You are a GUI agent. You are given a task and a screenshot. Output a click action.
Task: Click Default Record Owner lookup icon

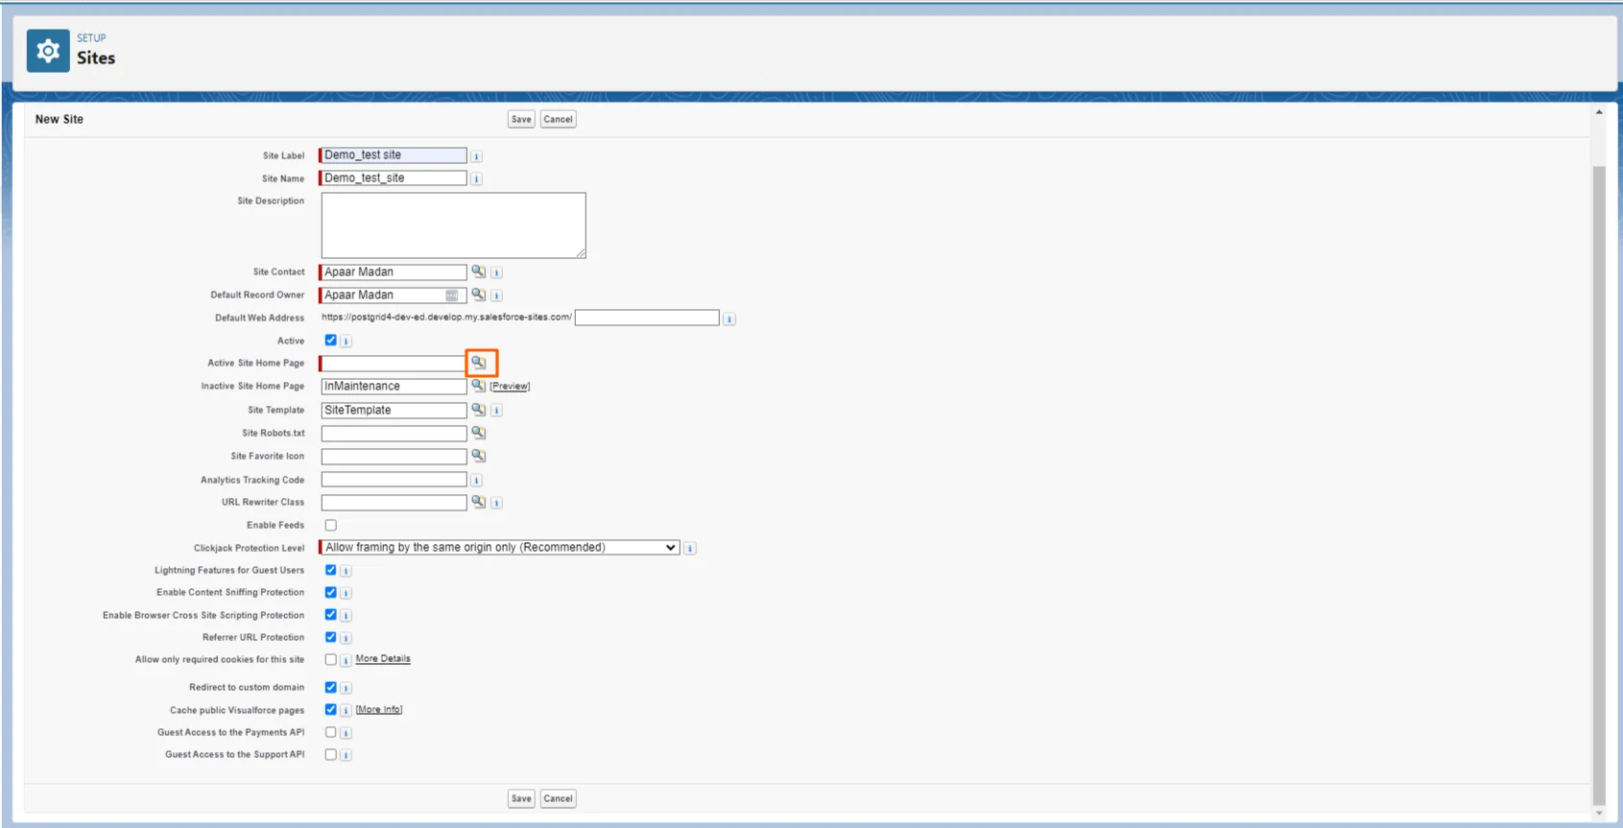pyautogui.click(x=478, y=295)
